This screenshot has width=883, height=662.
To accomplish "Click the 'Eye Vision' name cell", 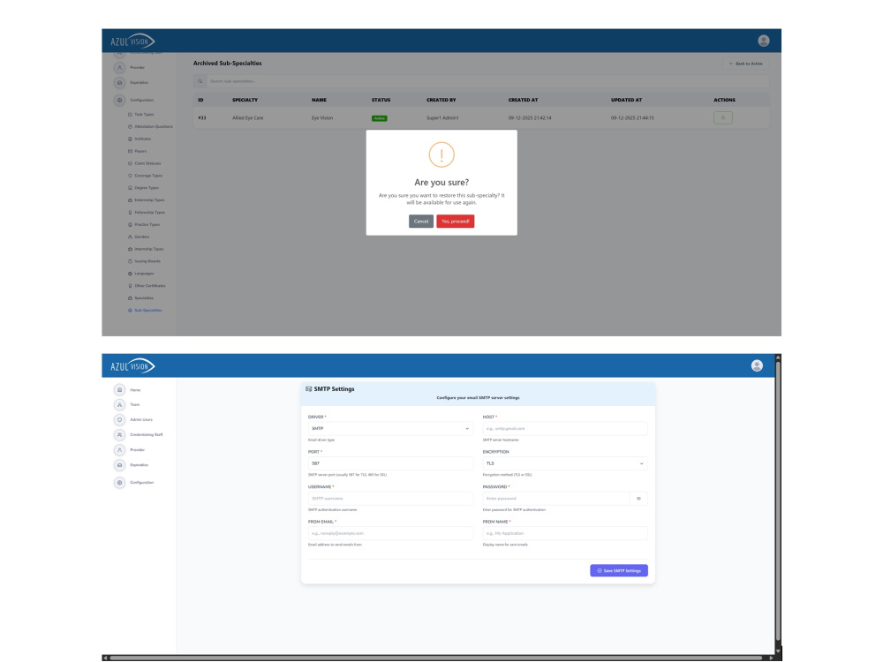I will coord(322,118).
